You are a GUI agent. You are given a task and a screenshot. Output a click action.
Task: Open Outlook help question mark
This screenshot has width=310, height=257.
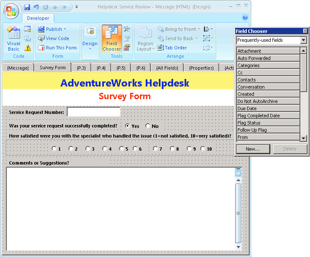245,18
